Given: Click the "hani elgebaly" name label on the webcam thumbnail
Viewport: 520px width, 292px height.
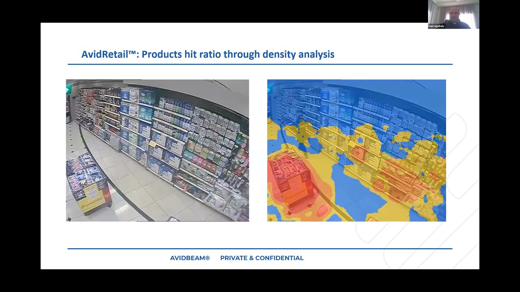Looking at the screenshot, I should click(x=437, y=26).
